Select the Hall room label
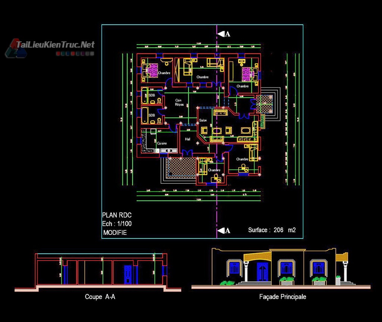382x322 pixels. click(x=188, y=139)
